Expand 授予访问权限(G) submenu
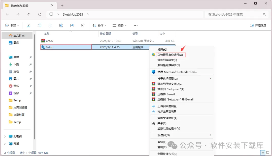 (x=210, y=79)
